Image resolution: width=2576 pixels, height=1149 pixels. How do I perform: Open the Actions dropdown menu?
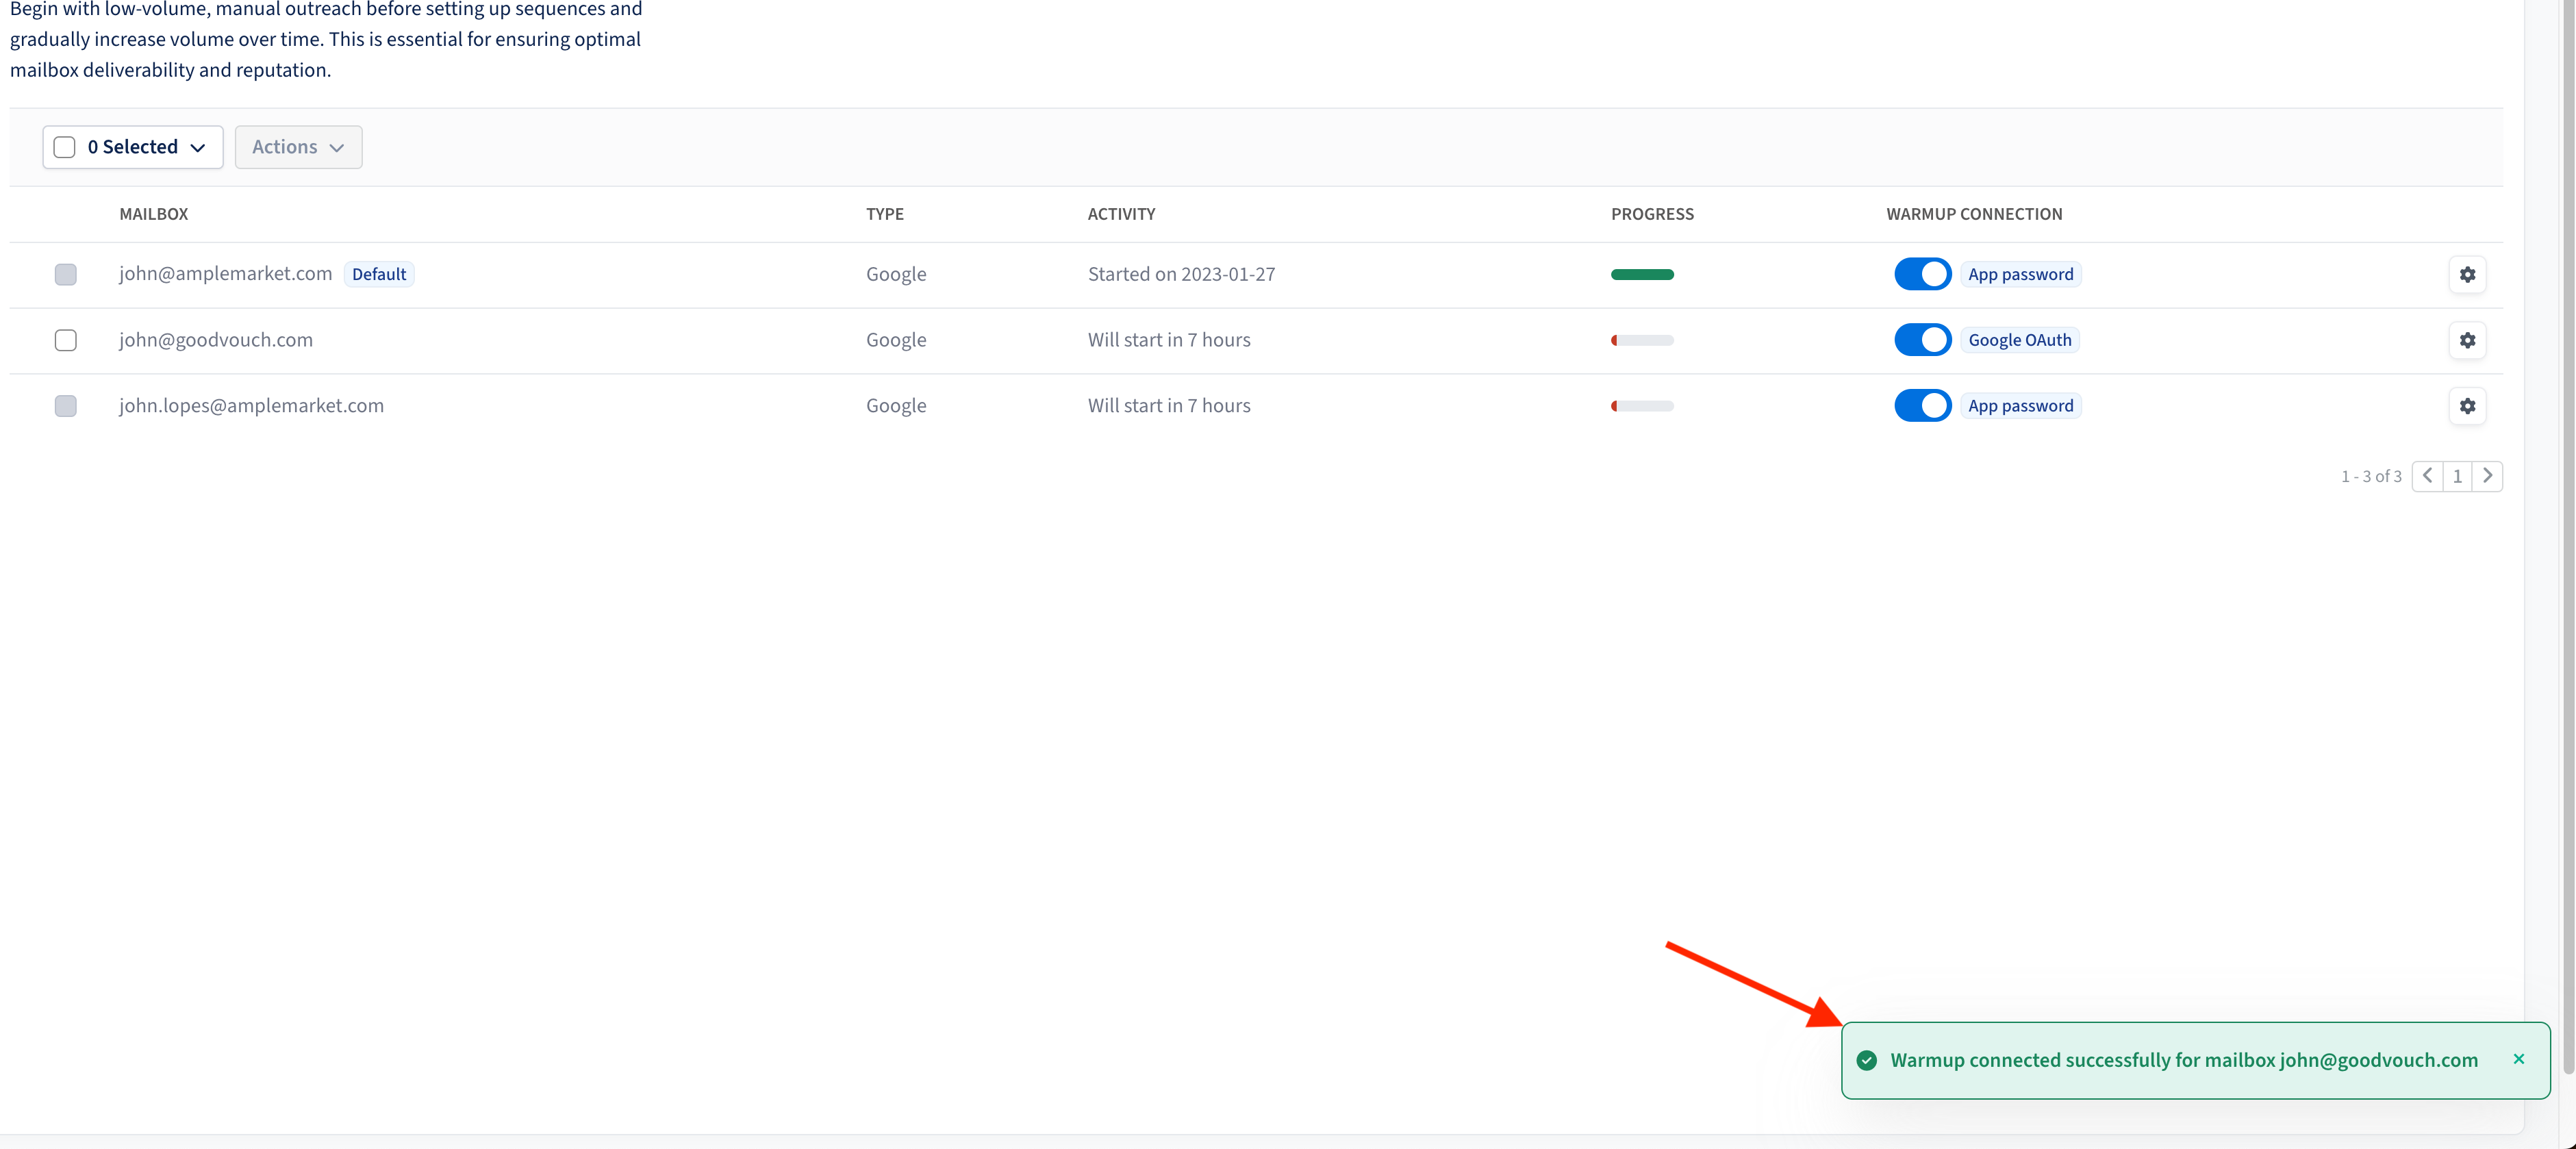(298, 147)
